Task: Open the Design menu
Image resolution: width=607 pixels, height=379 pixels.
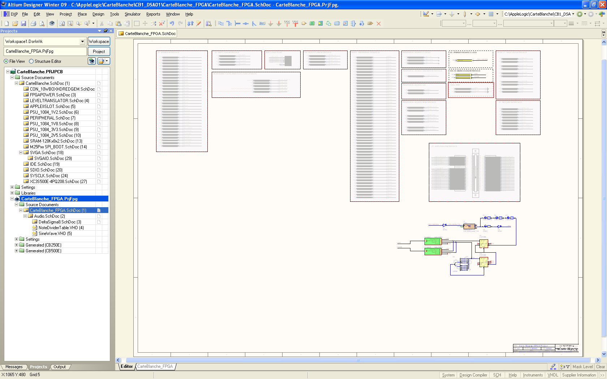Action: (98, 14)
